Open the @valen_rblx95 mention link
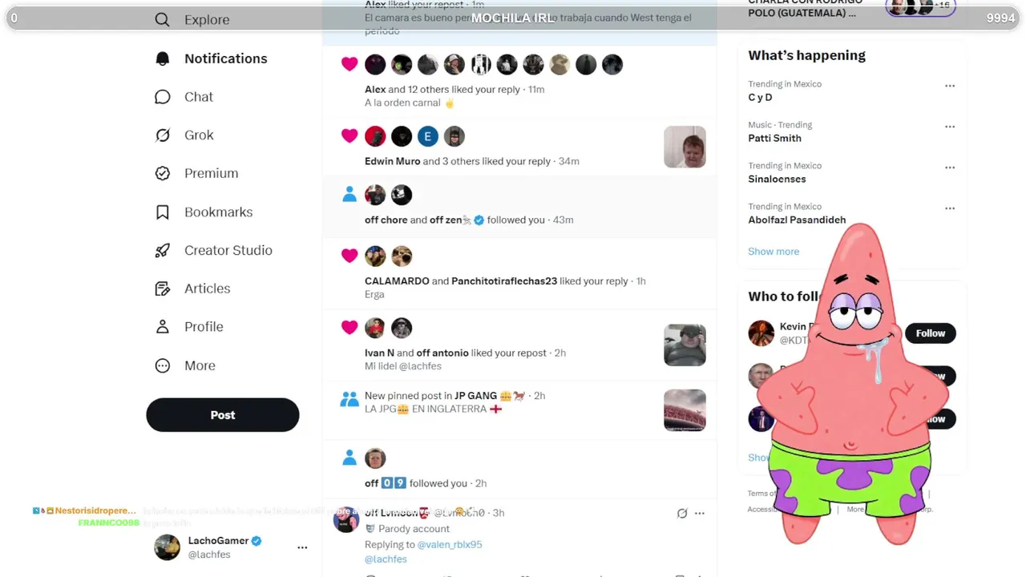Image resolution: width=1026 pixels, height=577 pixels. (x=450, y=544)
